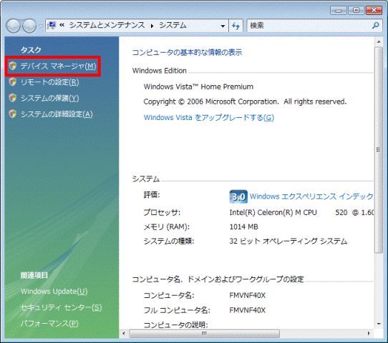Viewport: 388px width, 343px height.
Task: Click the « chevron in address bar
Action: tap(62, 25)
